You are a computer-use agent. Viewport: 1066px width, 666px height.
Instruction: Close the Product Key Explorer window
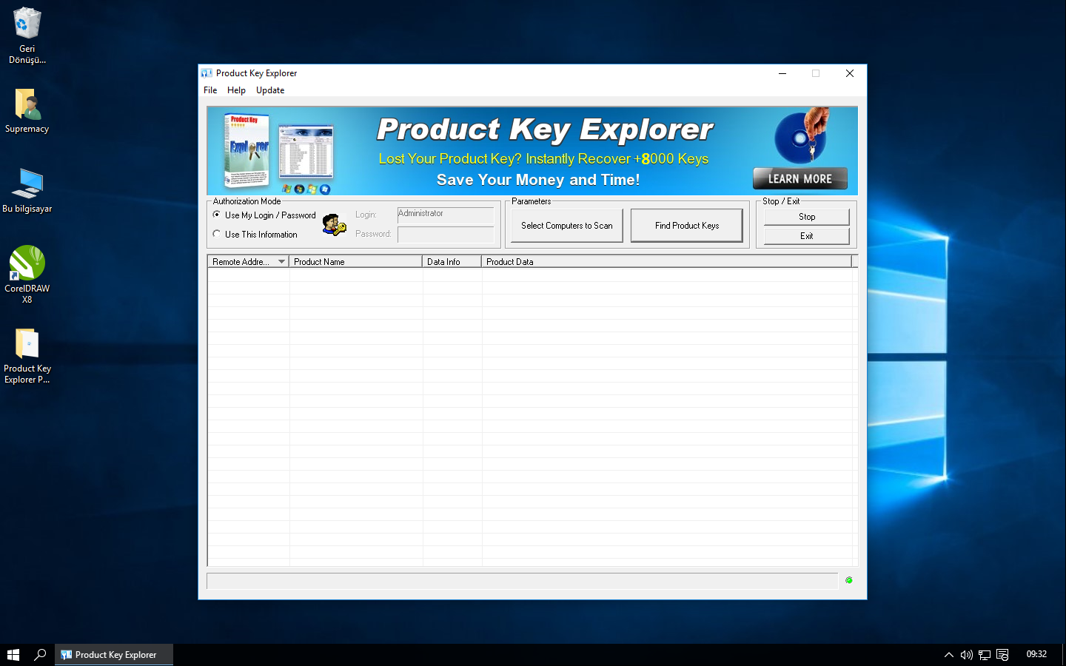coord(850,73)
